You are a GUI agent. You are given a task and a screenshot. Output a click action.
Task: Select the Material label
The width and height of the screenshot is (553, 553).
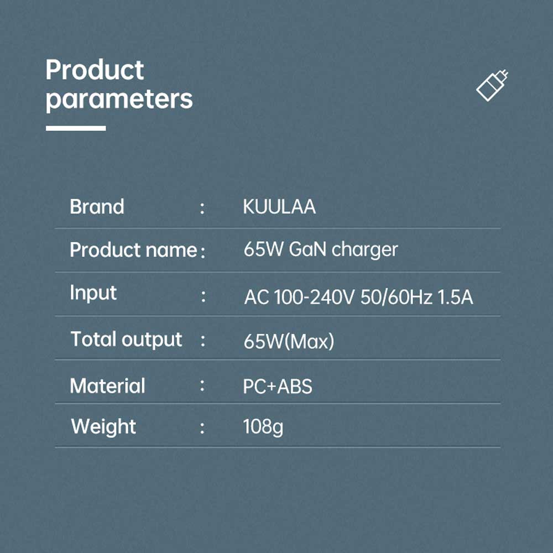point(108,386)
